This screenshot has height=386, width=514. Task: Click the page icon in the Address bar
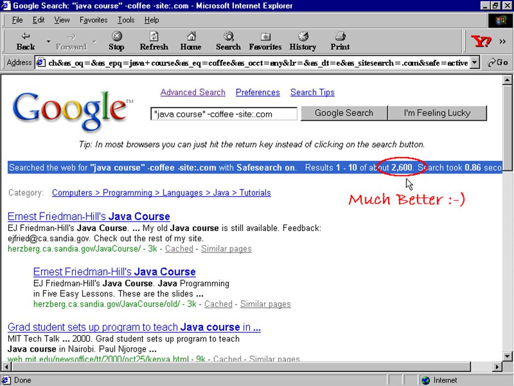(41, 62)
